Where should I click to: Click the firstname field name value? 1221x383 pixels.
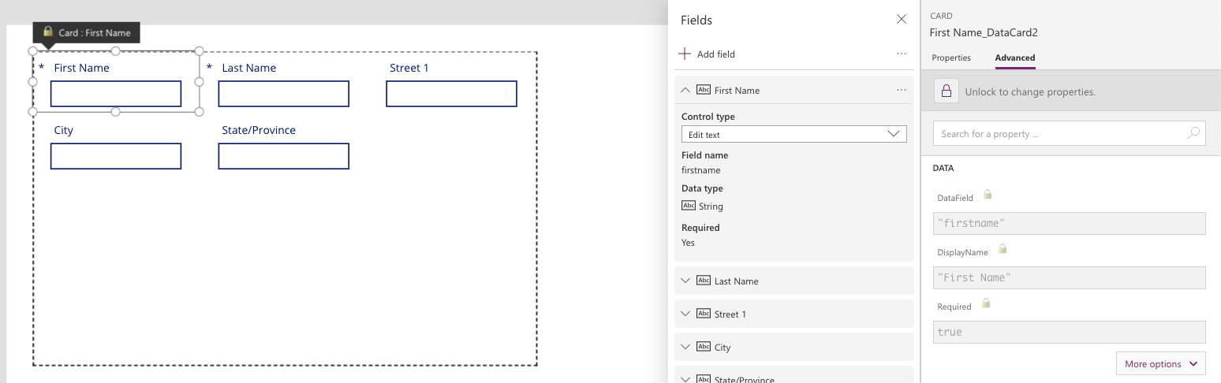pyautogui.click(x=701, y=170)
